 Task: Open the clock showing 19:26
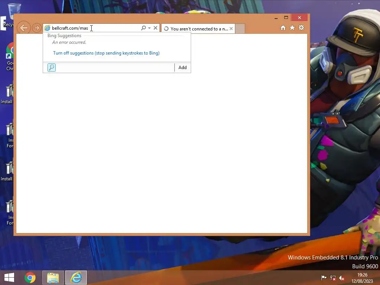click(x=362, y=278)
